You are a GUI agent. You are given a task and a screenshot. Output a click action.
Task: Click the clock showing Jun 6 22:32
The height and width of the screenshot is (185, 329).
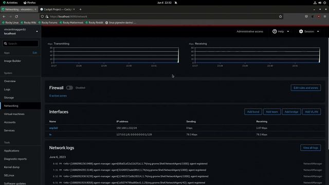coord(164,3)
